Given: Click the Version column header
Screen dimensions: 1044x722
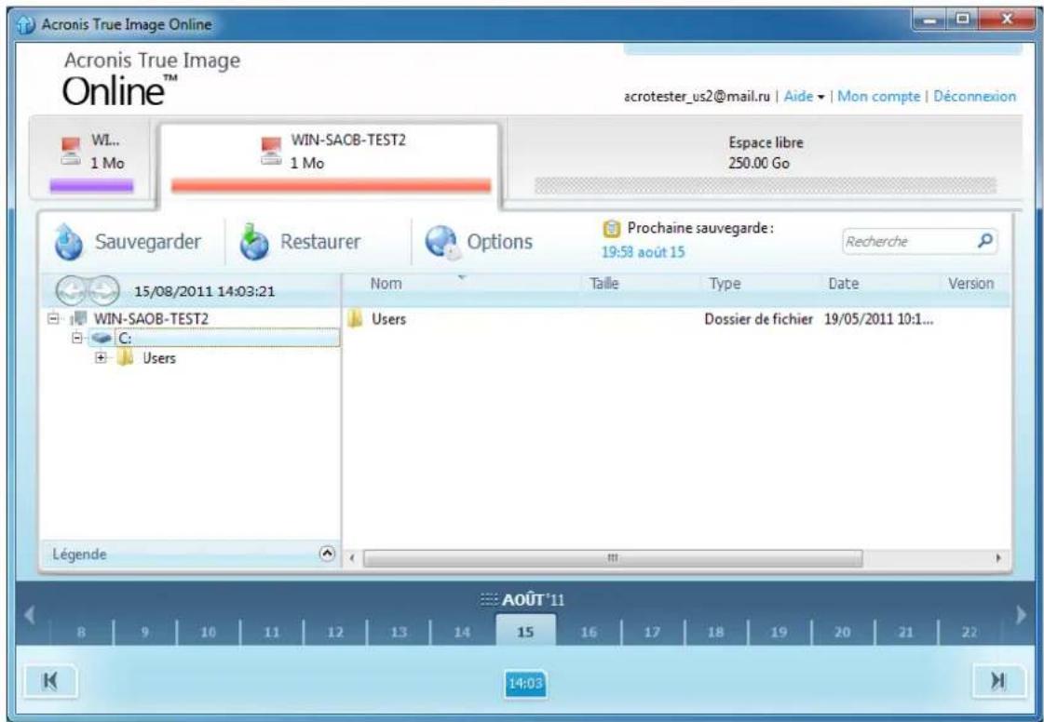Looking at the screenshot, I should pyautogui.click(x=970, y=284).
